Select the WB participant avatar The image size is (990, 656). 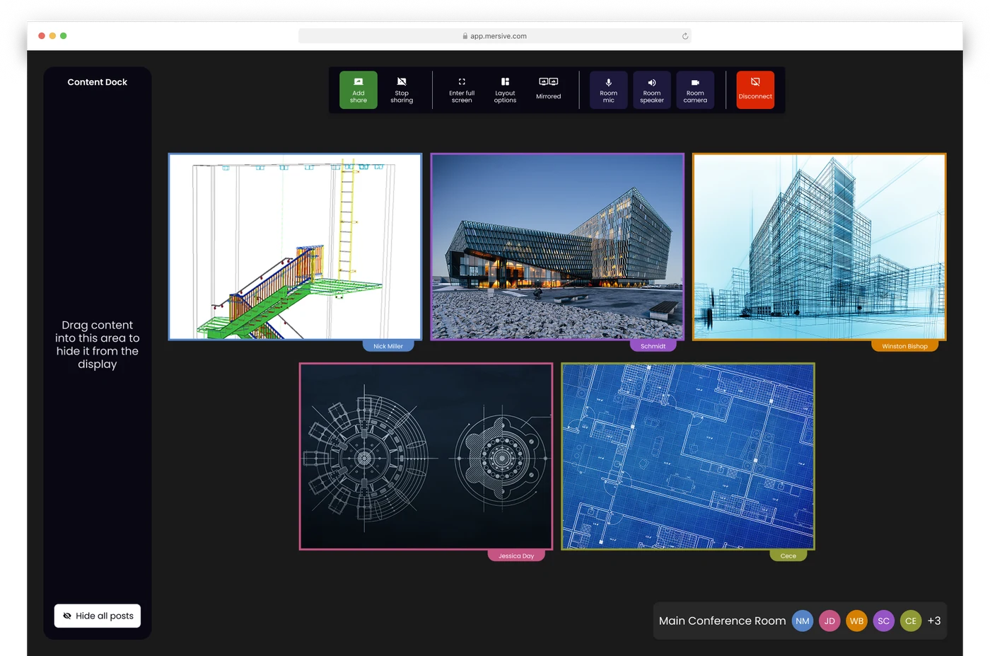(856, 621)
